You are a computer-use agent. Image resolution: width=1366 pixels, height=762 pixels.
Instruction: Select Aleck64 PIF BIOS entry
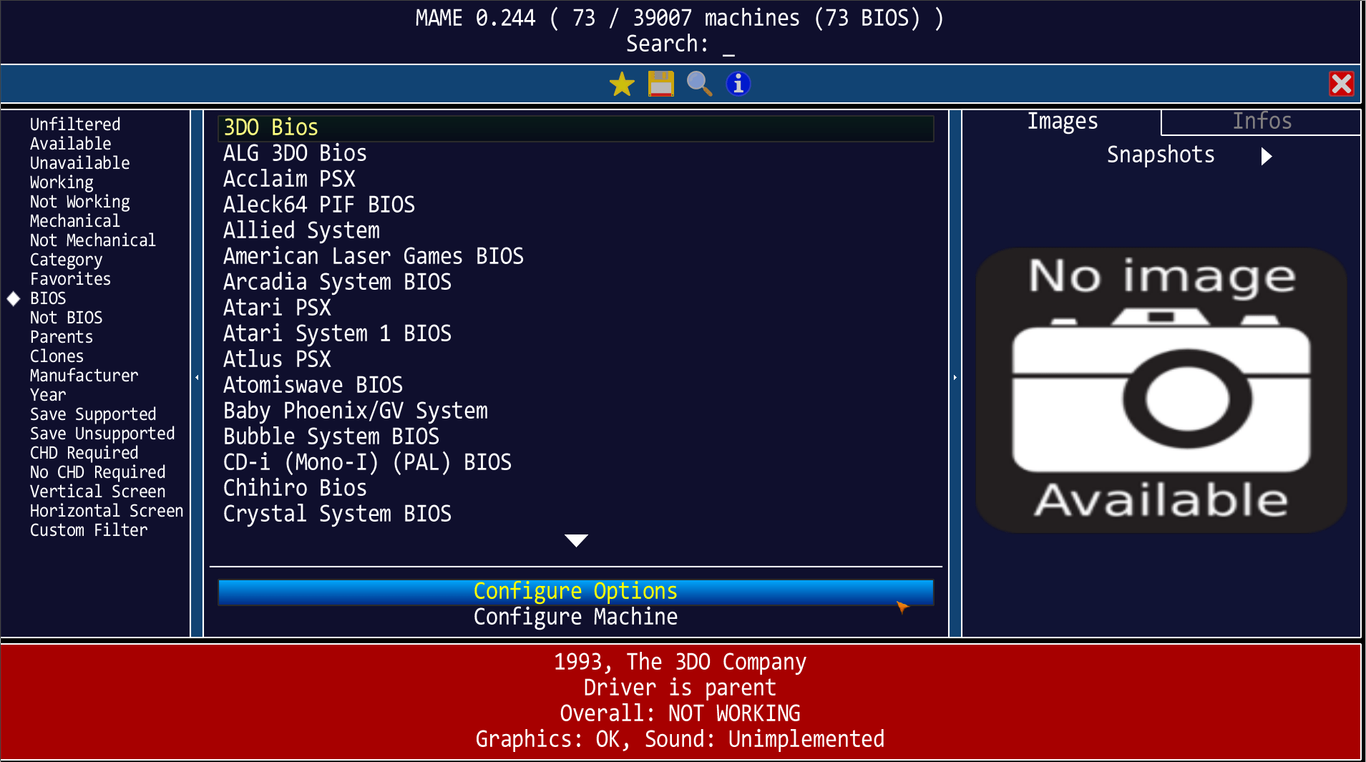(x=576, y=205)
